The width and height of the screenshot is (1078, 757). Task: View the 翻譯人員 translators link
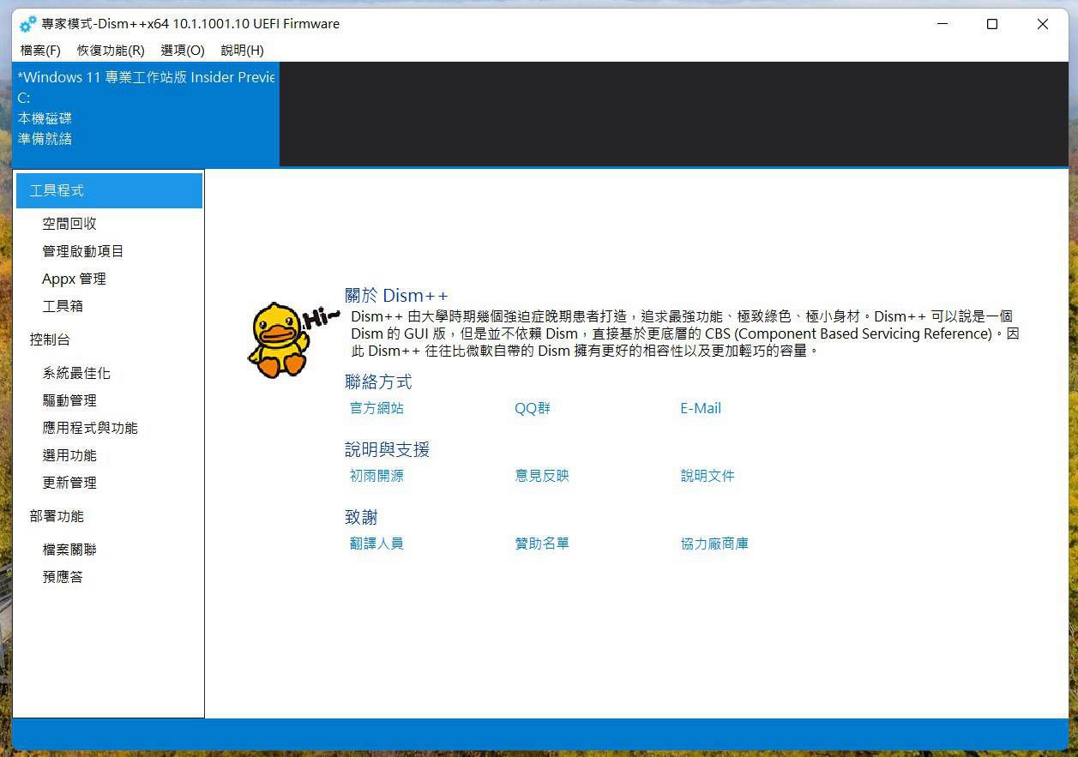pyautogui.click(x=376, y=544)
